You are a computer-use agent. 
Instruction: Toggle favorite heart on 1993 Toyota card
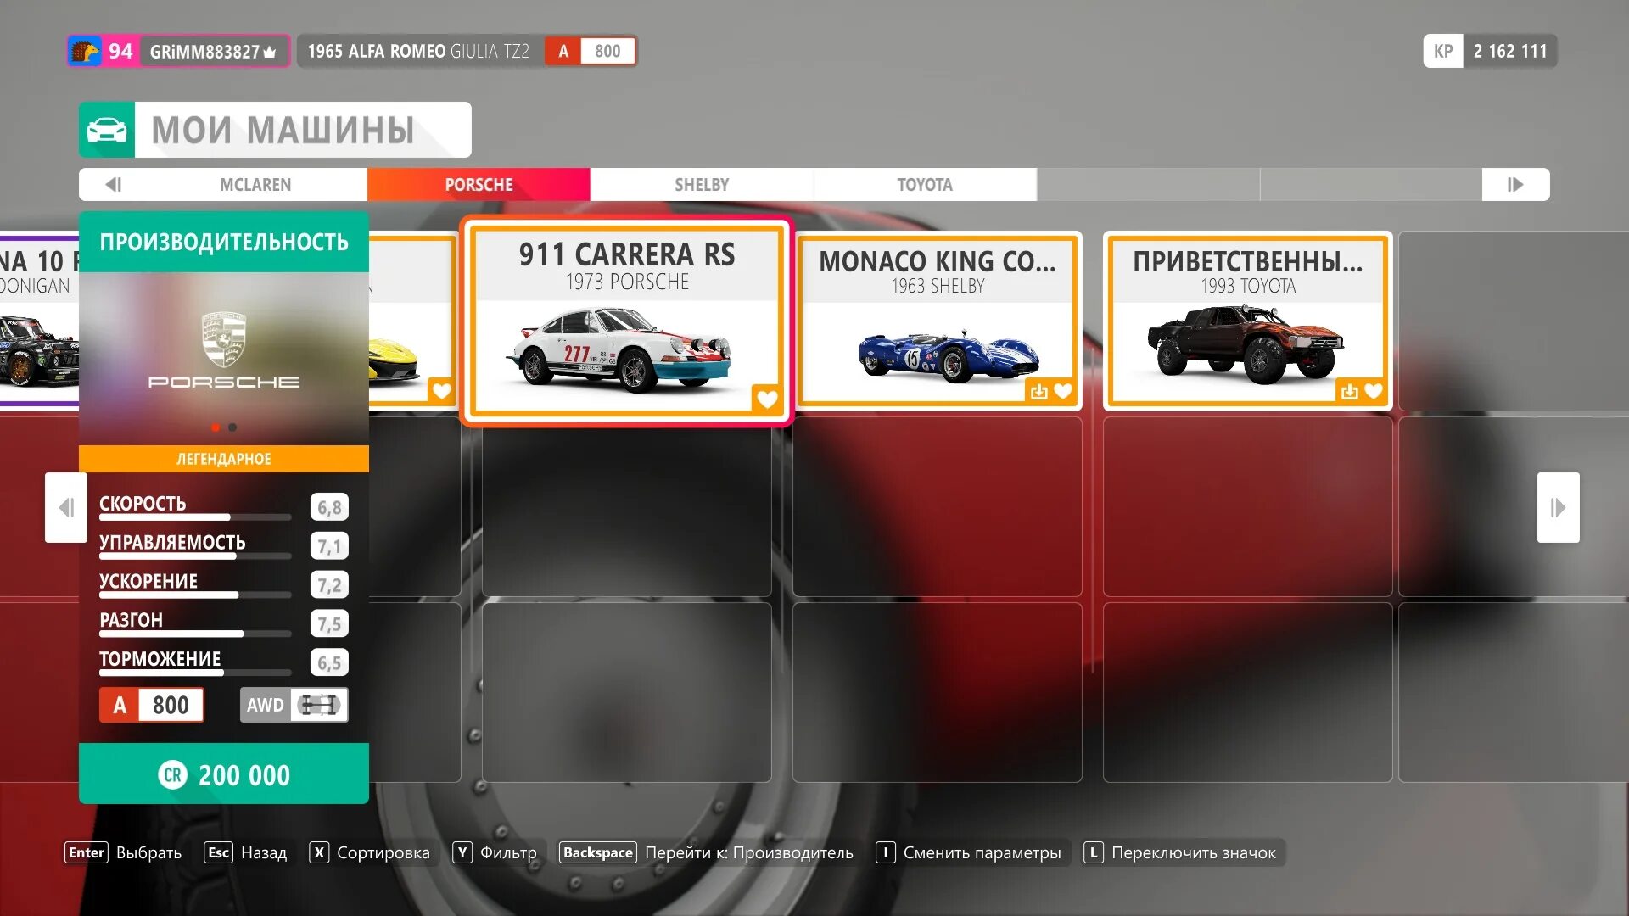click(x=1374, y=391)
